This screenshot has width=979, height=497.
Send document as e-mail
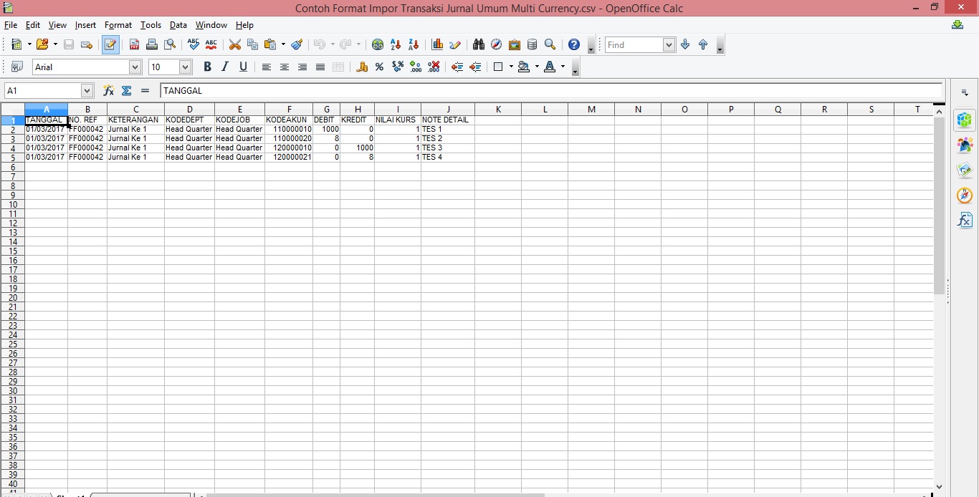click(x=87, y=44)
